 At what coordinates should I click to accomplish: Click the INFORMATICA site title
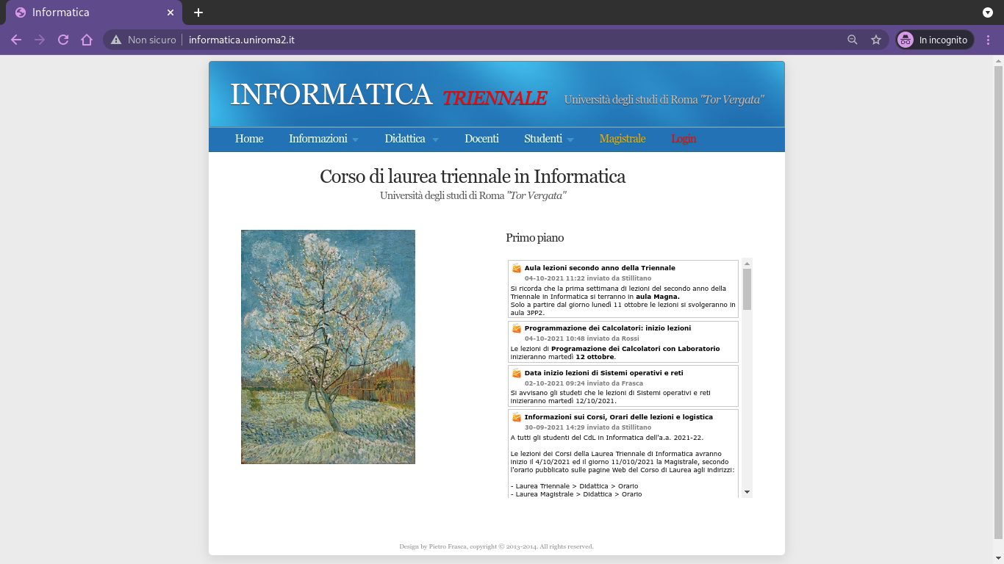coord(331,95)
